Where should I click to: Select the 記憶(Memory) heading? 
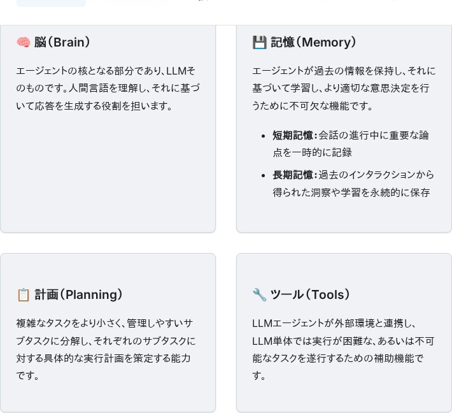pos(313,42)
